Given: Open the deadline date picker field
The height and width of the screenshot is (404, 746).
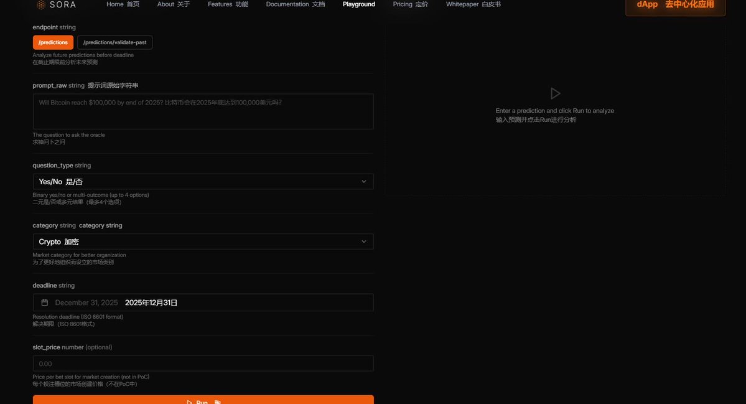Looking at the screenshot, I should point(203,303).
